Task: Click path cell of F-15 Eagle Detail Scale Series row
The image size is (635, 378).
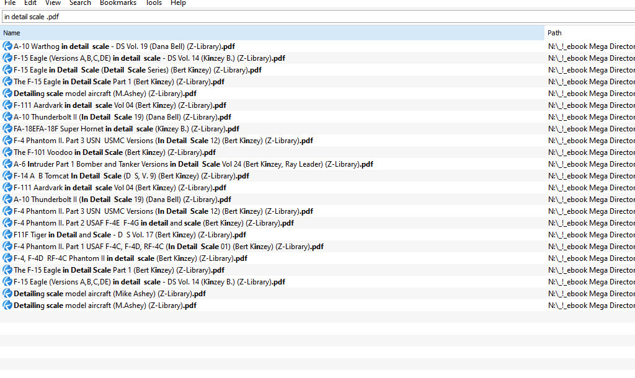Action: pyautogui.click(x=591, y=69)
